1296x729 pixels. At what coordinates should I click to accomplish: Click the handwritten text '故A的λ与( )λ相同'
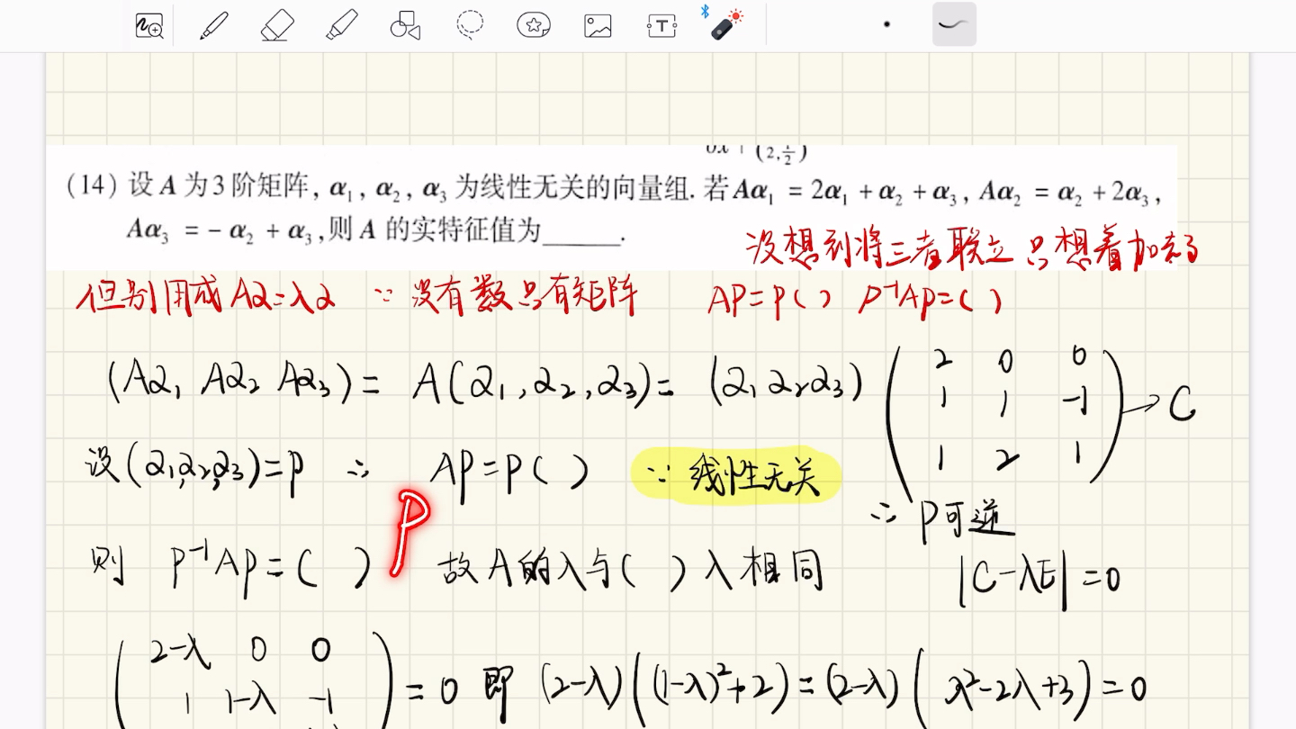631,569
